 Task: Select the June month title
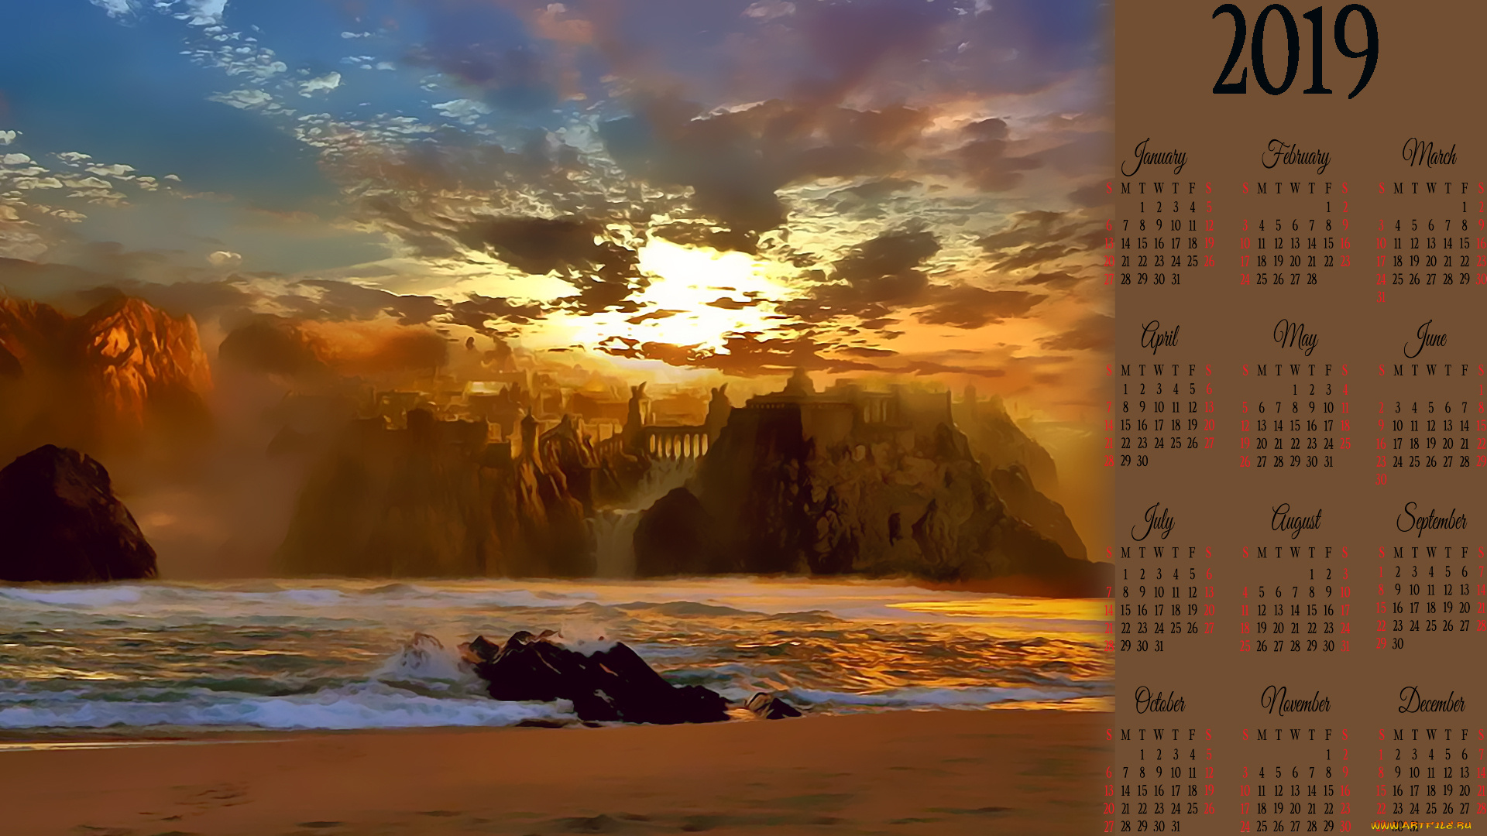click(x=1427, y=339)
